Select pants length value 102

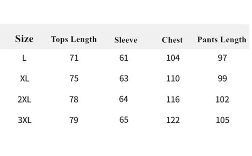[222, 99]
